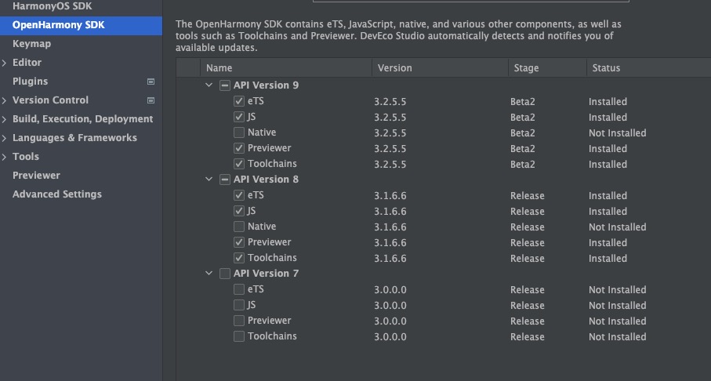The image size is (711, 381).
Task: Click version 3.0.0.0 in API 7 JS row
Action: pos(390,305)
